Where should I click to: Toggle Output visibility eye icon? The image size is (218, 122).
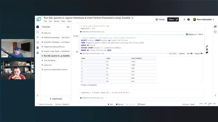click(201, 54)
